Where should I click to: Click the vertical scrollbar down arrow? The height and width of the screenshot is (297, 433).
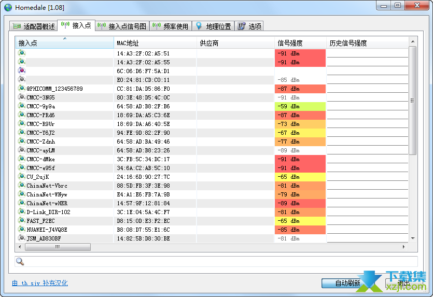pyautogui.click(x=413, y=238)
